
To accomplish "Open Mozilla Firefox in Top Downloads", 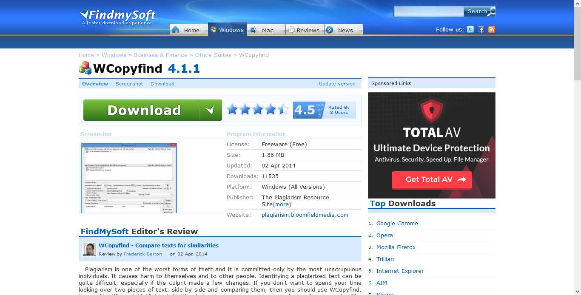I will point(396,247).
